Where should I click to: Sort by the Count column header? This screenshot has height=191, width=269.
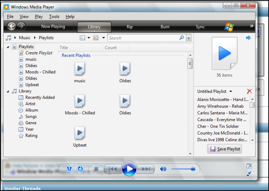(115, 48)
